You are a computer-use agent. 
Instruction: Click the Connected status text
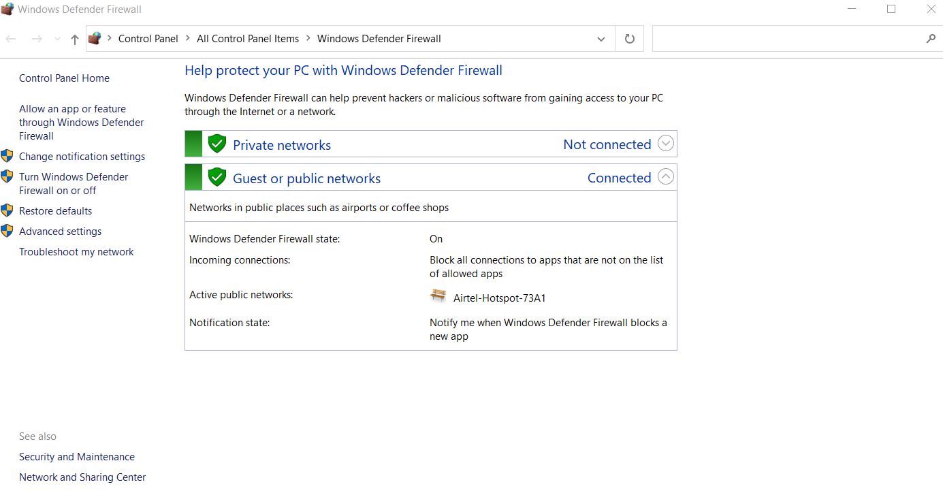pos(620,178)
